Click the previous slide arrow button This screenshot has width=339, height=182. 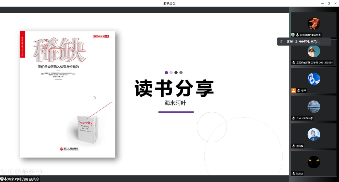[4, 171]
